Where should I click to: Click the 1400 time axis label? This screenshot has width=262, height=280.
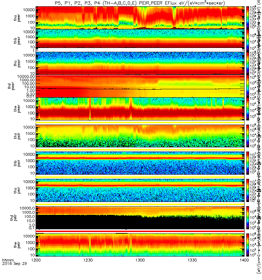coord(244,260)
